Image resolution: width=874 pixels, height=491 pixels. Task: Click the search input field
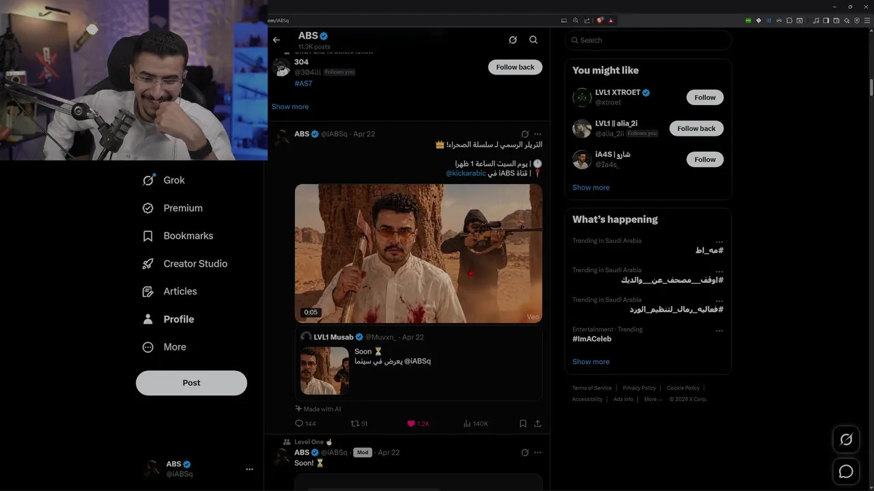click(648, 40)
